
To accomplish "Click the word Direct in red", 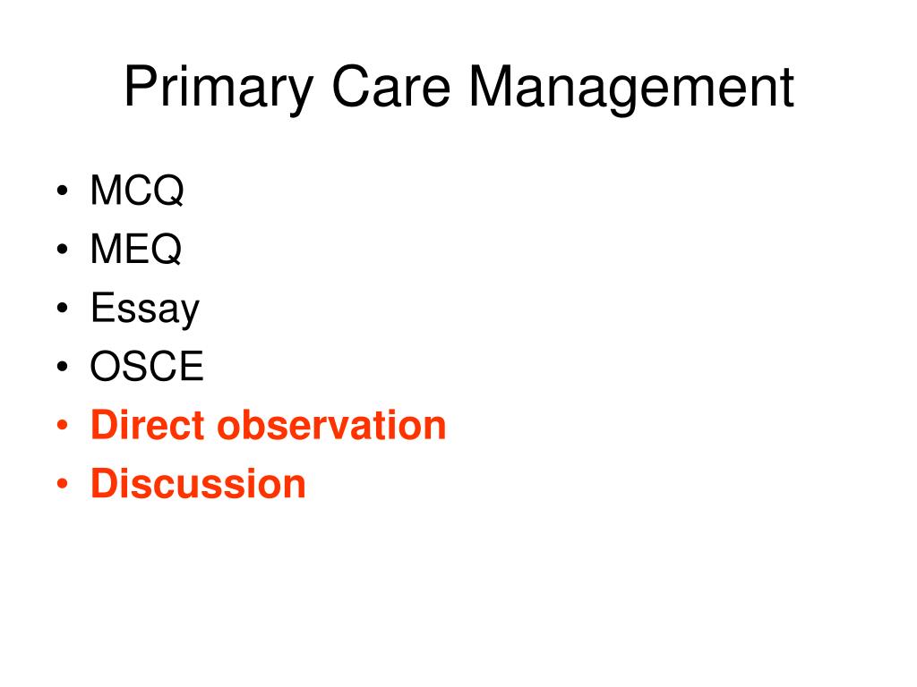I will click(147, 425).
